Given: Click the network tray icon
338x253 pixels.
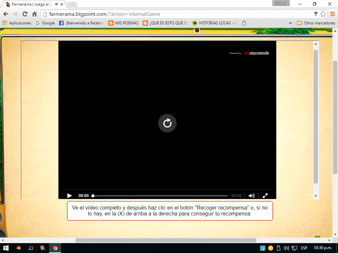Looking at the screenshot, I should (x=294, y=248).
